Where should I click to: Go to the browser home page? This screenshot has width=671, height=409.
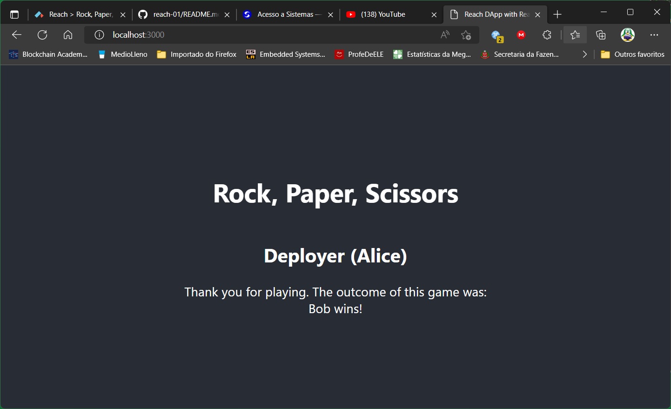pos(68,35)
